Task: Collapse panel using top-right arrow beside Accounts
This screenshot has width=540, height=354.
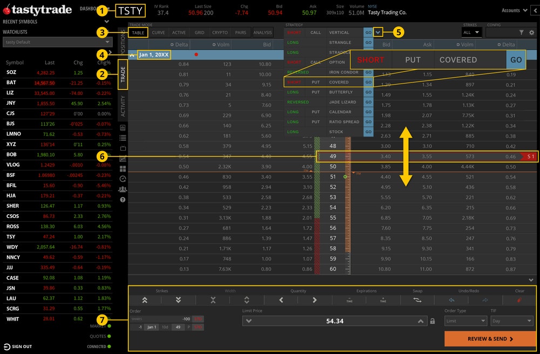Action: click(535, 10)
